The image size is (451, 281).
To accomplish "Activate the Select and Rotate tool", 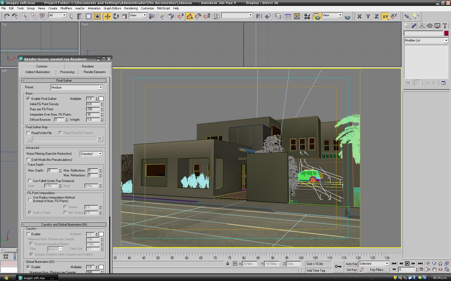I will tap(116, 16).
